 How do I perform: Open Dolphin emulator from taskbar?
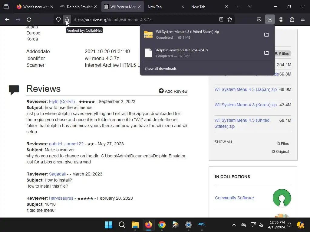[x=202, y=225]
